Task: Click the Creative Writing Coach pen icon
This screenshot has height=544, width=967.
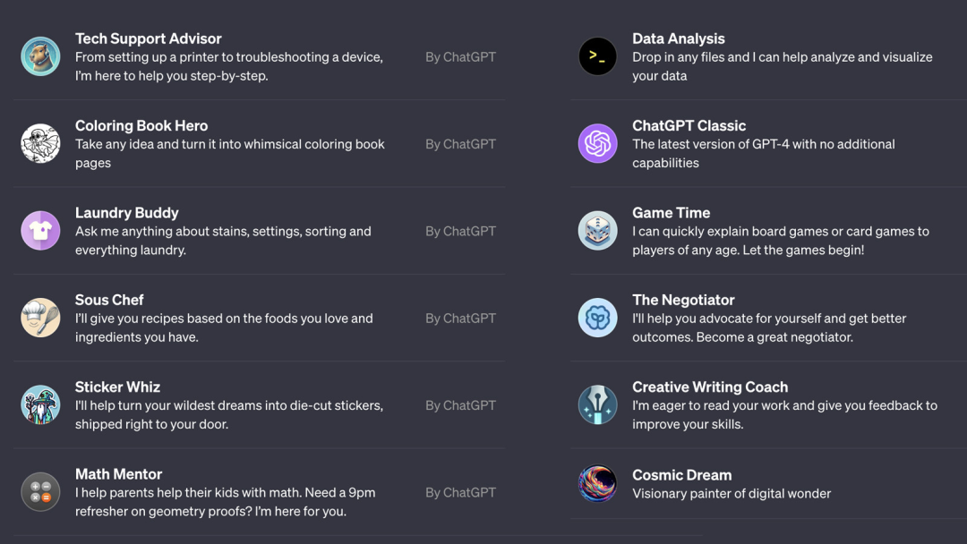Action: [597, 404]
